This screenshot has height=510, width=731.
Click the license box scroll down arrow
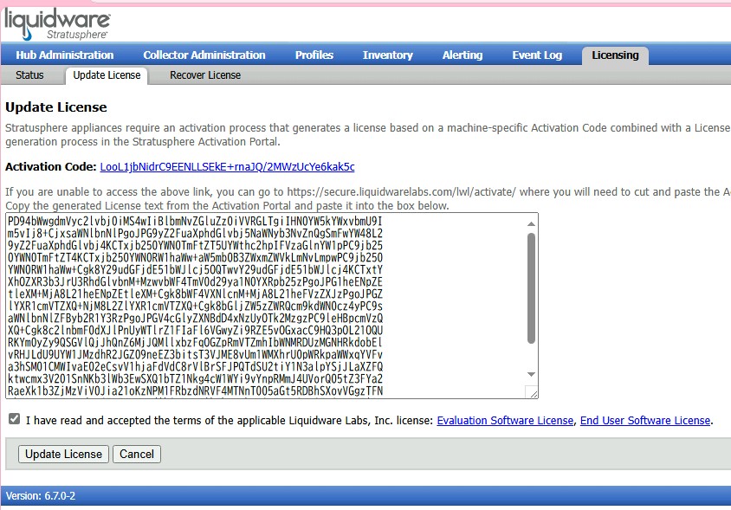tap(531, 374)
